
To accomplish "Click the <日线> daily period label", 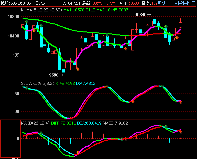I will pos(39,3).
